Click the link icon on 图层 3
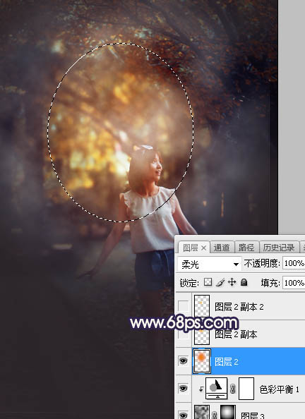Image resolution: width=305 pixels, height=419 pixels. click(x=214, y=415)
